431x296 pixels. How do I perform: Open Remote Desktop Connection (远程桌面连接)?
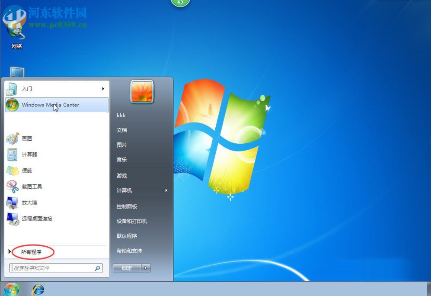(36, 219)
